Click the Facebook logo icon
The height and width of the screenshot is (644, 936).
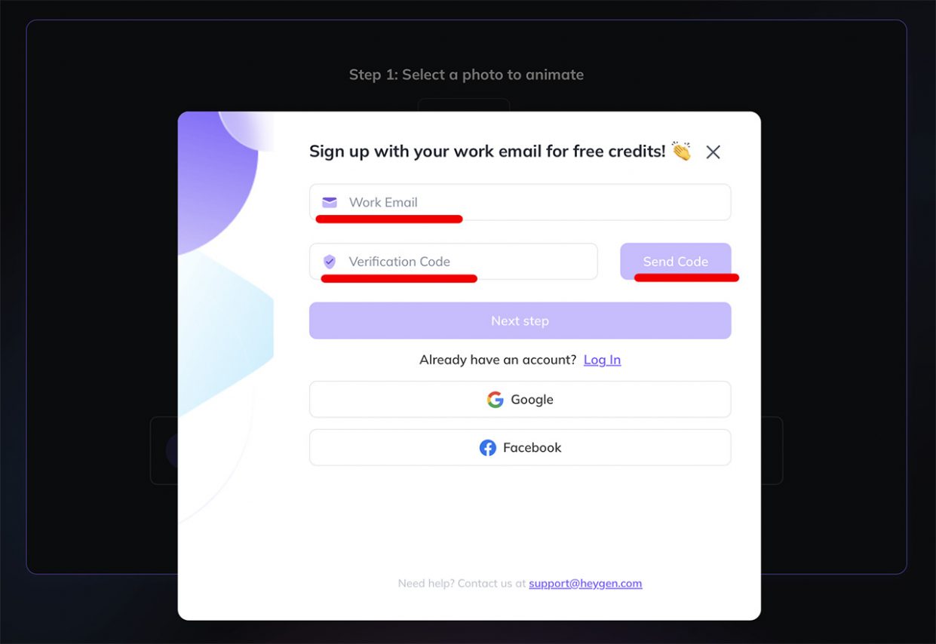tap(488, 448)
